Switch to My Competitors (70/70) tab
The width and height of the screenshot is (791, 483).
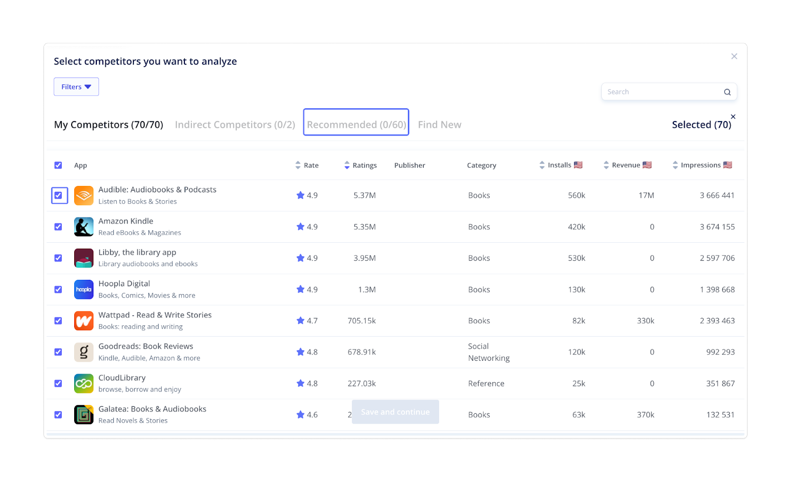point(109,125)
